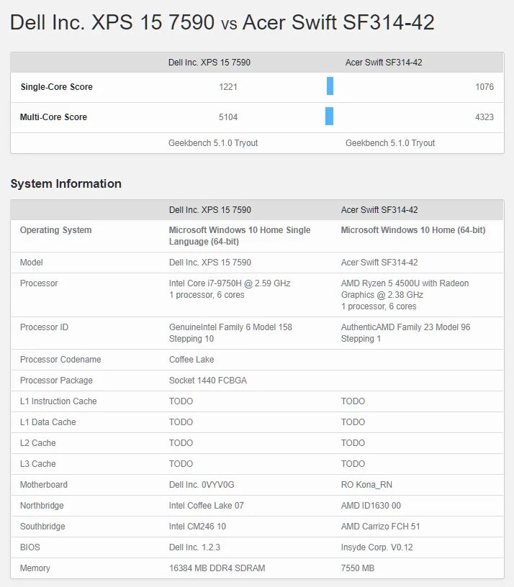Click the Southbridge row label
The width and height of the screenshot is (514, 587).
[42, 527]
